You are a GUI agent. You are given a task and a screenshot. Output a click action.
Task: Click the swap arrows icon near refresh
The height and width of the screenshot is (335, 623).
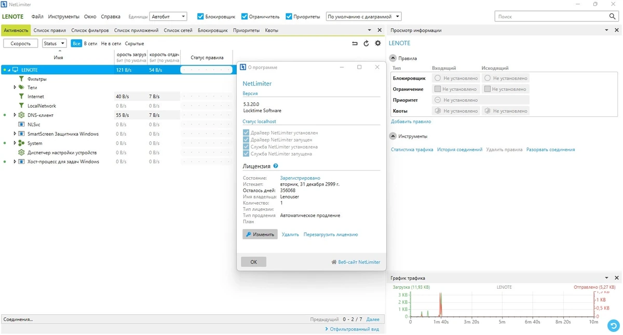tap(355, 44)
